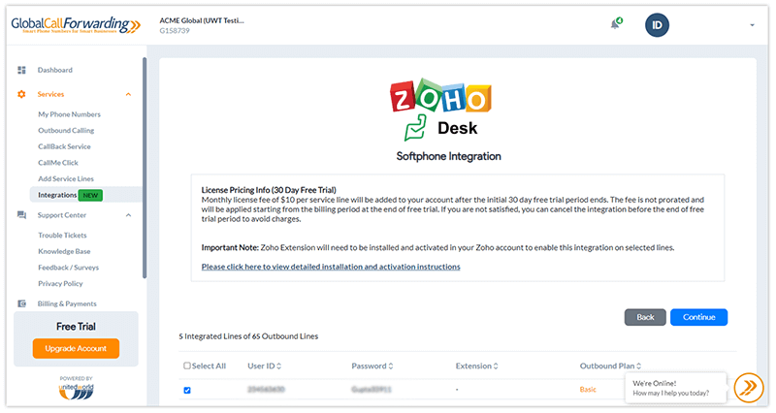Uncheck the first line's row checkbox
This screenshot has width=776, height=413.
point(187,391)
